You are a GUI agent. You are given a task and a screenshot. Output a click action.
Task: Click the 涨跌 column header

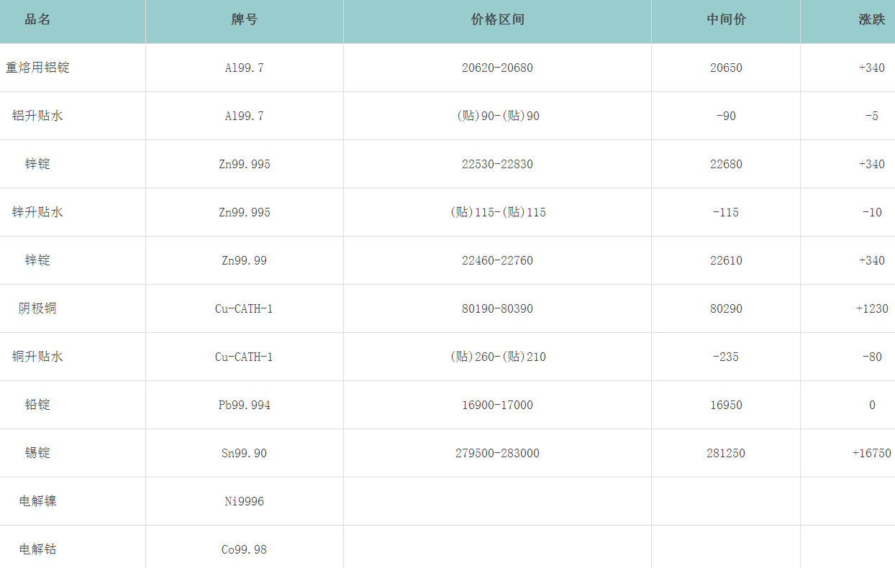coord(871,20)
